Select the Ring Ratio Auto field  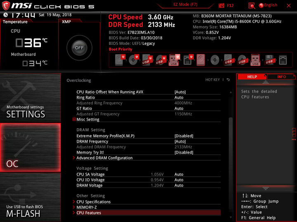[179, 97]
